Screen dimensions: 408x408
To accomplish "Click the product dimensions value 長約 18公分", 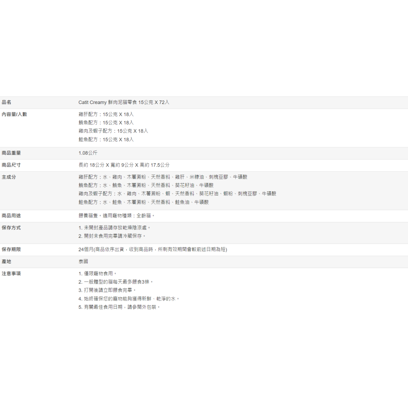I will (124, 165).
